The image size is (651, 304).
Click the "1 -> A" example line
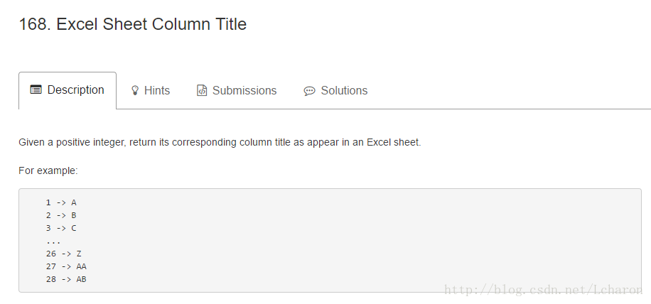coord(61,202)
